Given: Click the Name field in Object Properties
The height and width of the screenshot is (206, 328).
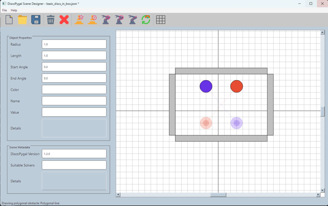Looking at the screenshot, I should 74,100.
